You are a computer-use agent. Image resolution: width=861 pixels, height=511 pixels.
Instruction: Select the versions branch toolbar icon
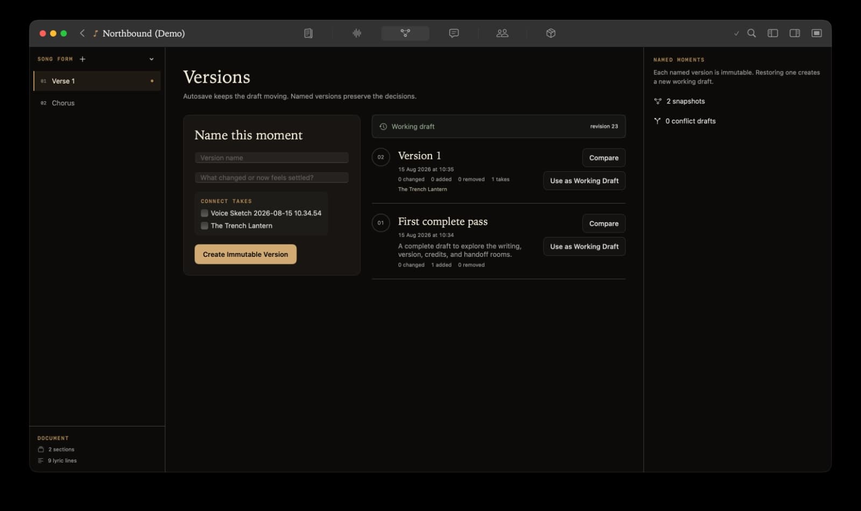coord(405,33)
